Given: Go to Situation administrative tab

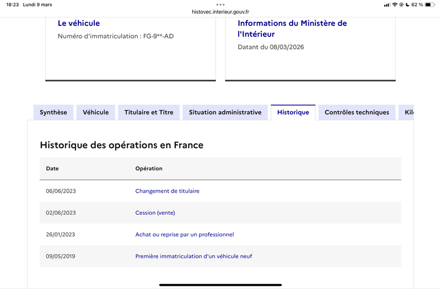Looking at the screenshot, I should (225, 112).
